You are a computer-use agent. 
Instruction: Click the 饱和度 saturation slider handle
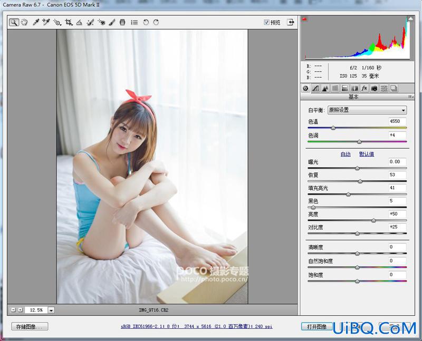tap(358, 281)
